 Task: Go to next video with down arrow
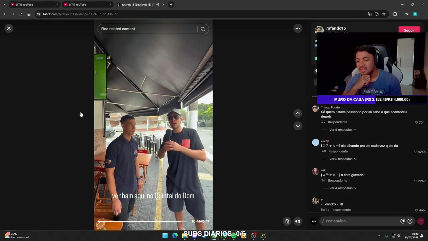[298, 126]
